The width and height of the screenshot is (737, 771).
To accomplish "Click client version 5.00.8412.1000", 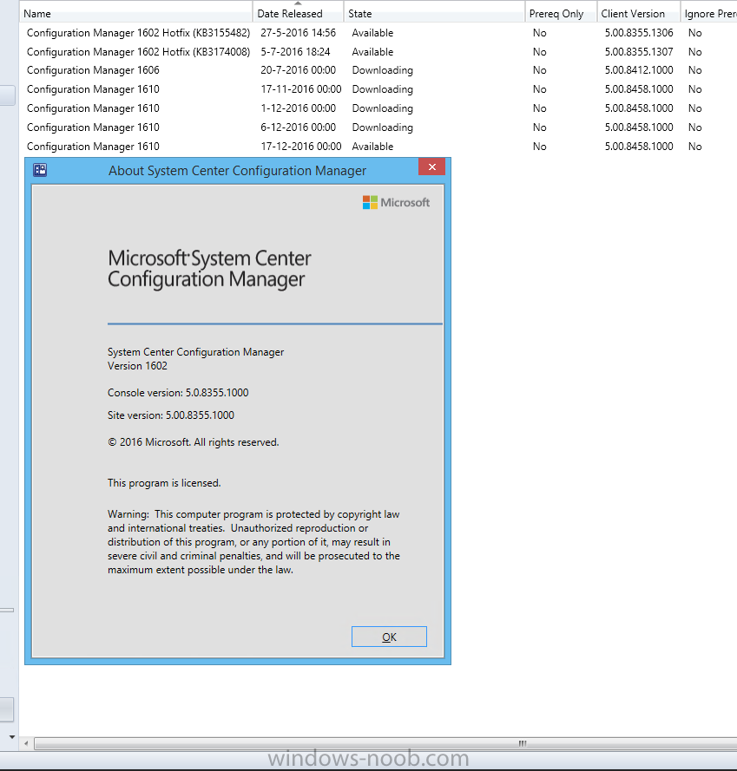I will (639, 70).
